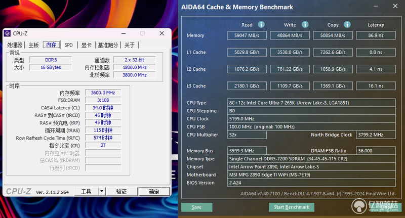The width and height of the screenshot is (405, 218).
Task: Click the CAS# Latency value 34.0 时钟
Action: (103, 108)
